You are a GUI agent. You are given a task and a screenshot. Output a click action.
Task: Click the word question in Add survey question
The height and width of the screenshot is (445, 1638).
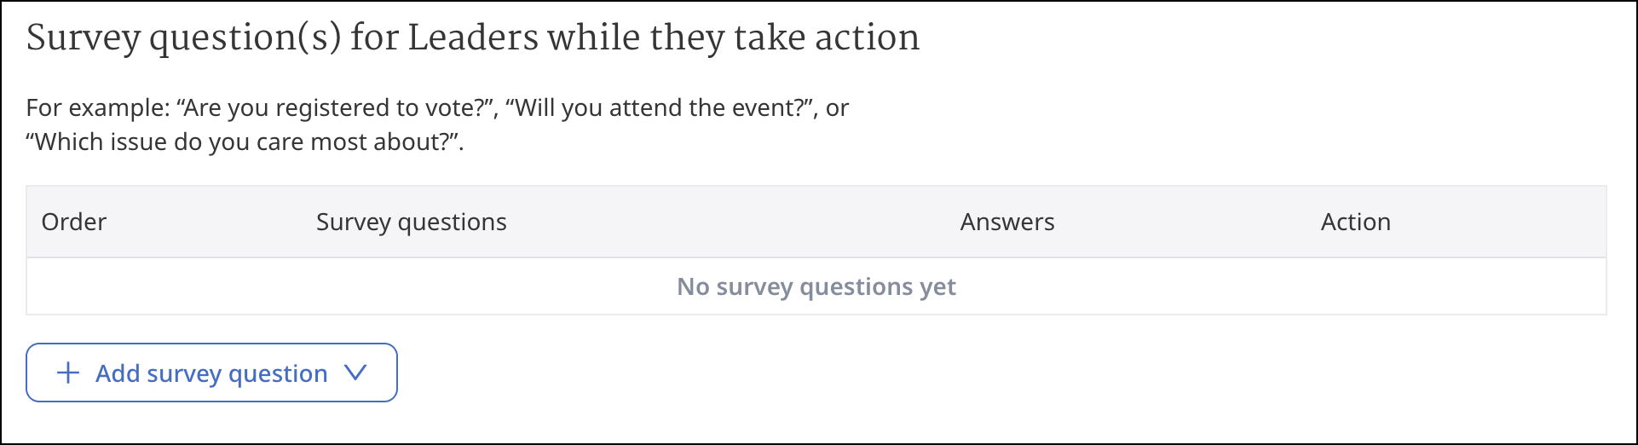coord(278,373)
